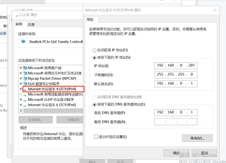This screenshot has width=226, height=163.
Task: Switch to the 共享 tab
Action: [x=31, y=25]
